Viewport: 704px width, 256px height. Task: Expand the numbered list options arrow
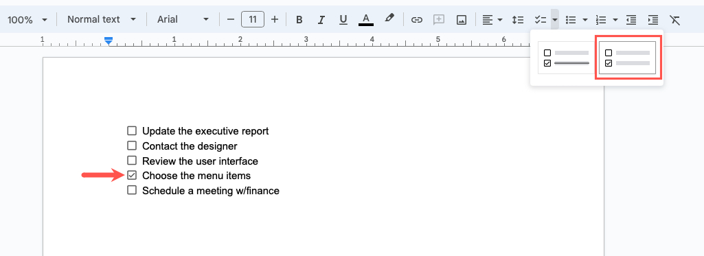(x=615, y=20)
